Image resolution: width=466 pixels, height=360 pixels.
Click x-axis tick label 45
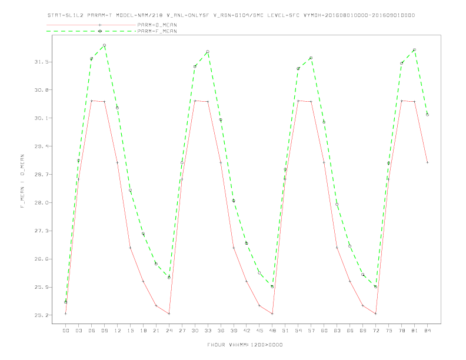point(259,331)
